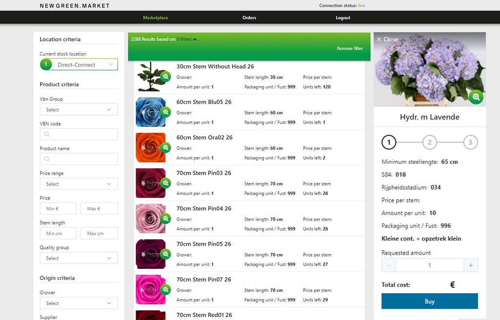Select product title 70cm Stem Red01 26
This screenshot has width=500, height=320.
click(x=204, y=315)
